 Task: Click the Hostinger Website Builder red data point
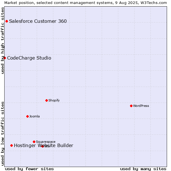[12, 145]
